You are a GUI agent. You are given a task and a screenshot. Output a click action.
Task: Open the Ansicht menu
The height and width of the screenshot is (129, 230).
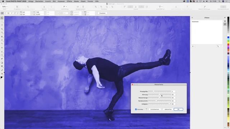point(48,1)
